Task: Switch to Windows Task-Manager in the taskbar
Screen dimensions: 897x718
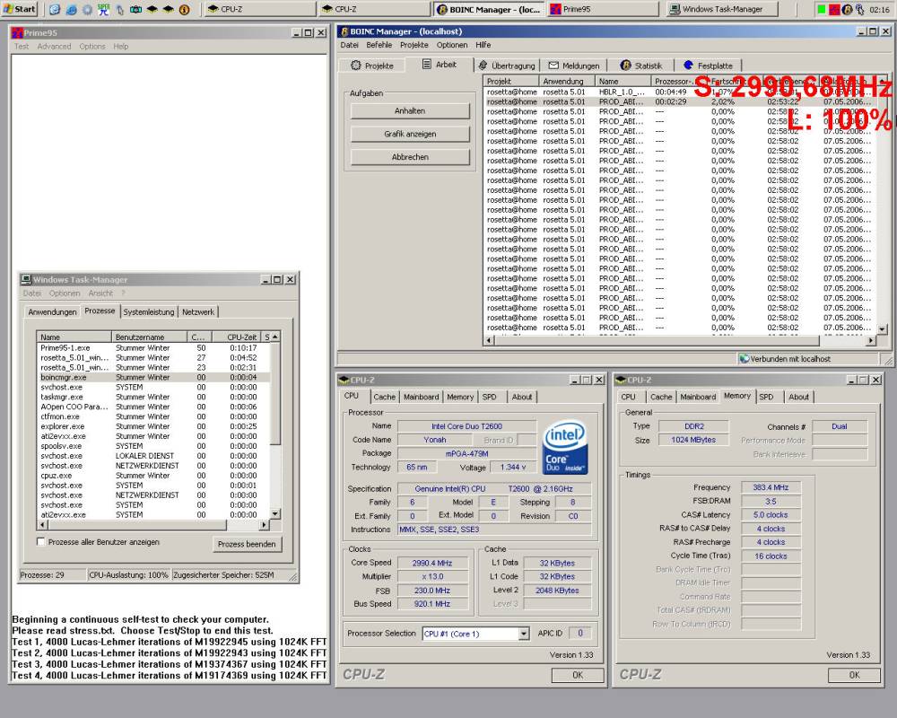Action: (x=722, y=9)
